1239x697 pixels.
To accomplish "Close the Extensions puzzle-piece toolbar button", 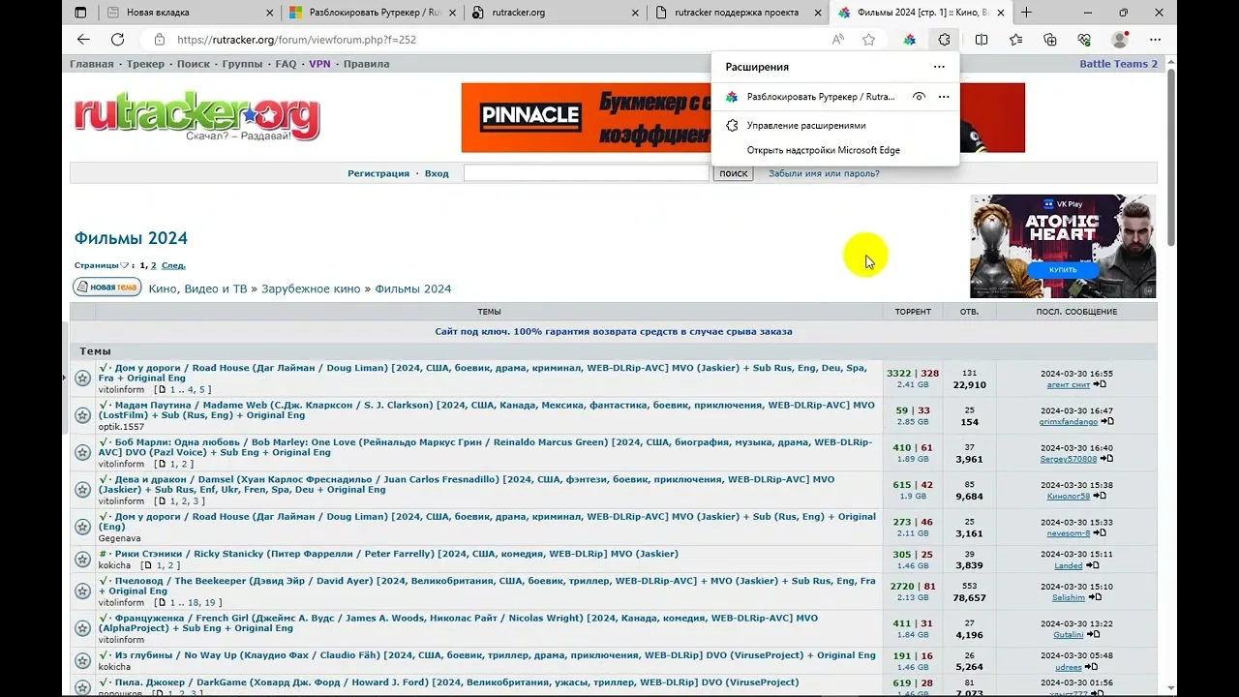I will (944, 40).
